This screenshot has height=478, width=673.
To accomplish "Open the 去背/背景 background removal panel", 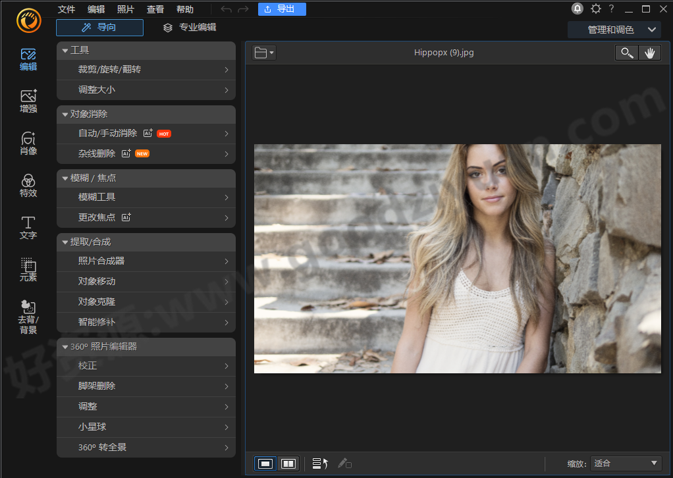I will point(28,316).
